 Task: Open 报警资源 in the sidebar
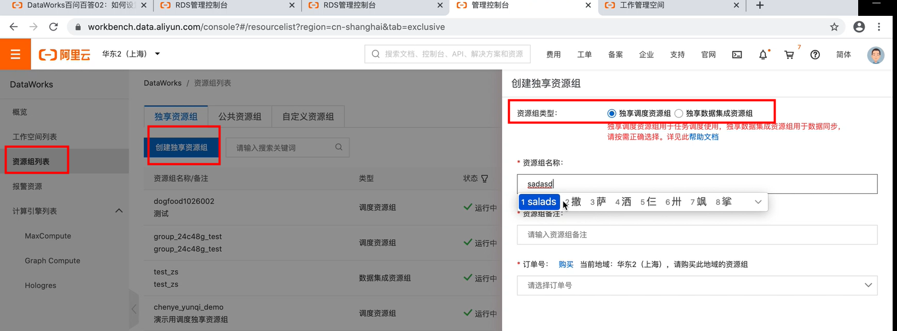pos(27,186)
